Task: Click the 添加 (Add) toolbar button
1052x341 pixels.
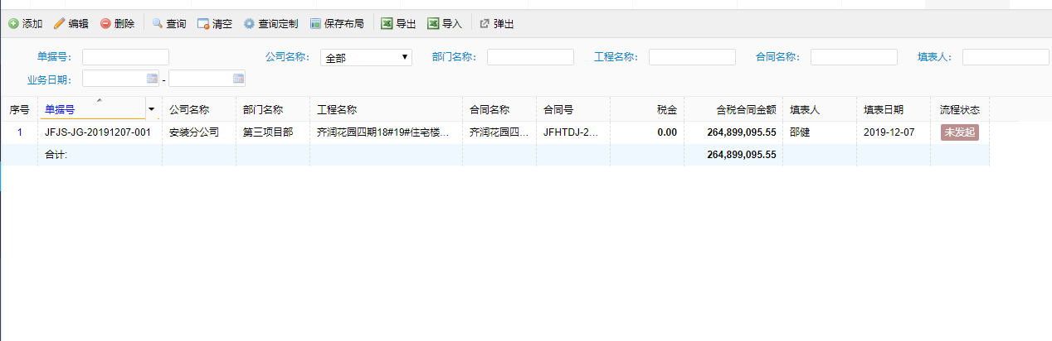Action: click(25, 24)
